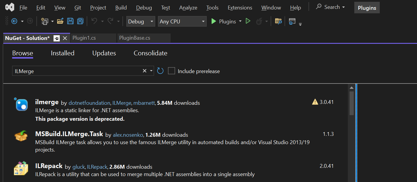Open the Debug configuration dropdown
Image resolution: width=417 pixels, height=182 pixels.
coord(141,22)
